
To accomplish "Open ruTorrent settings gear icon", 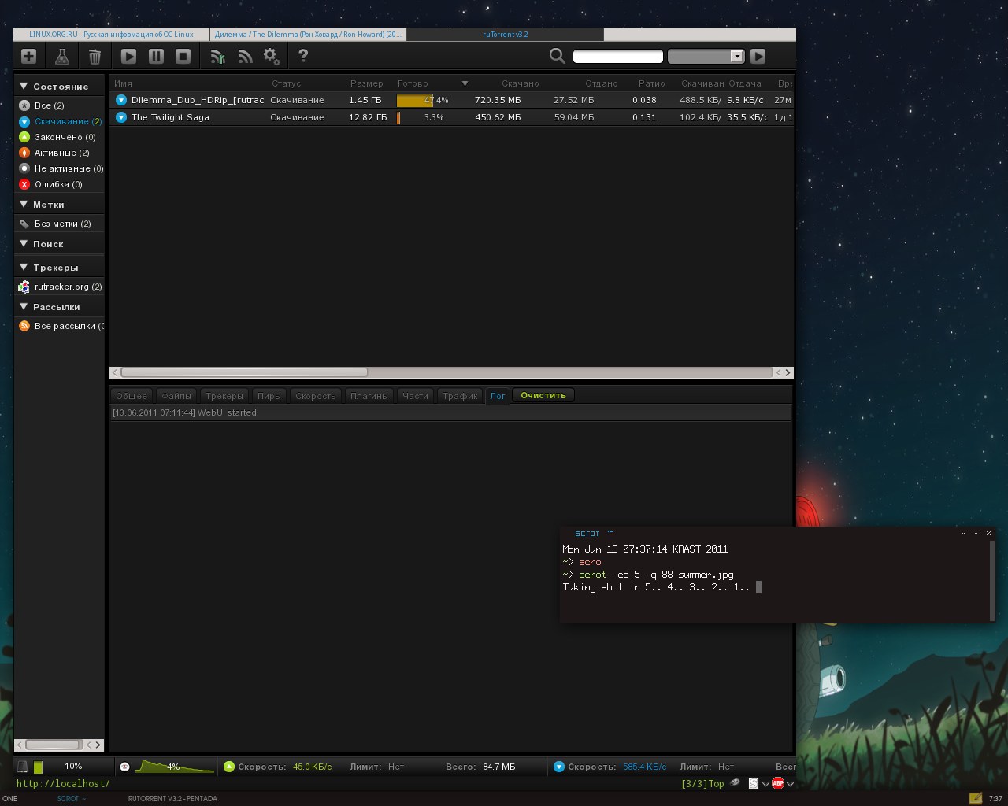I will (x=272, y=56).
